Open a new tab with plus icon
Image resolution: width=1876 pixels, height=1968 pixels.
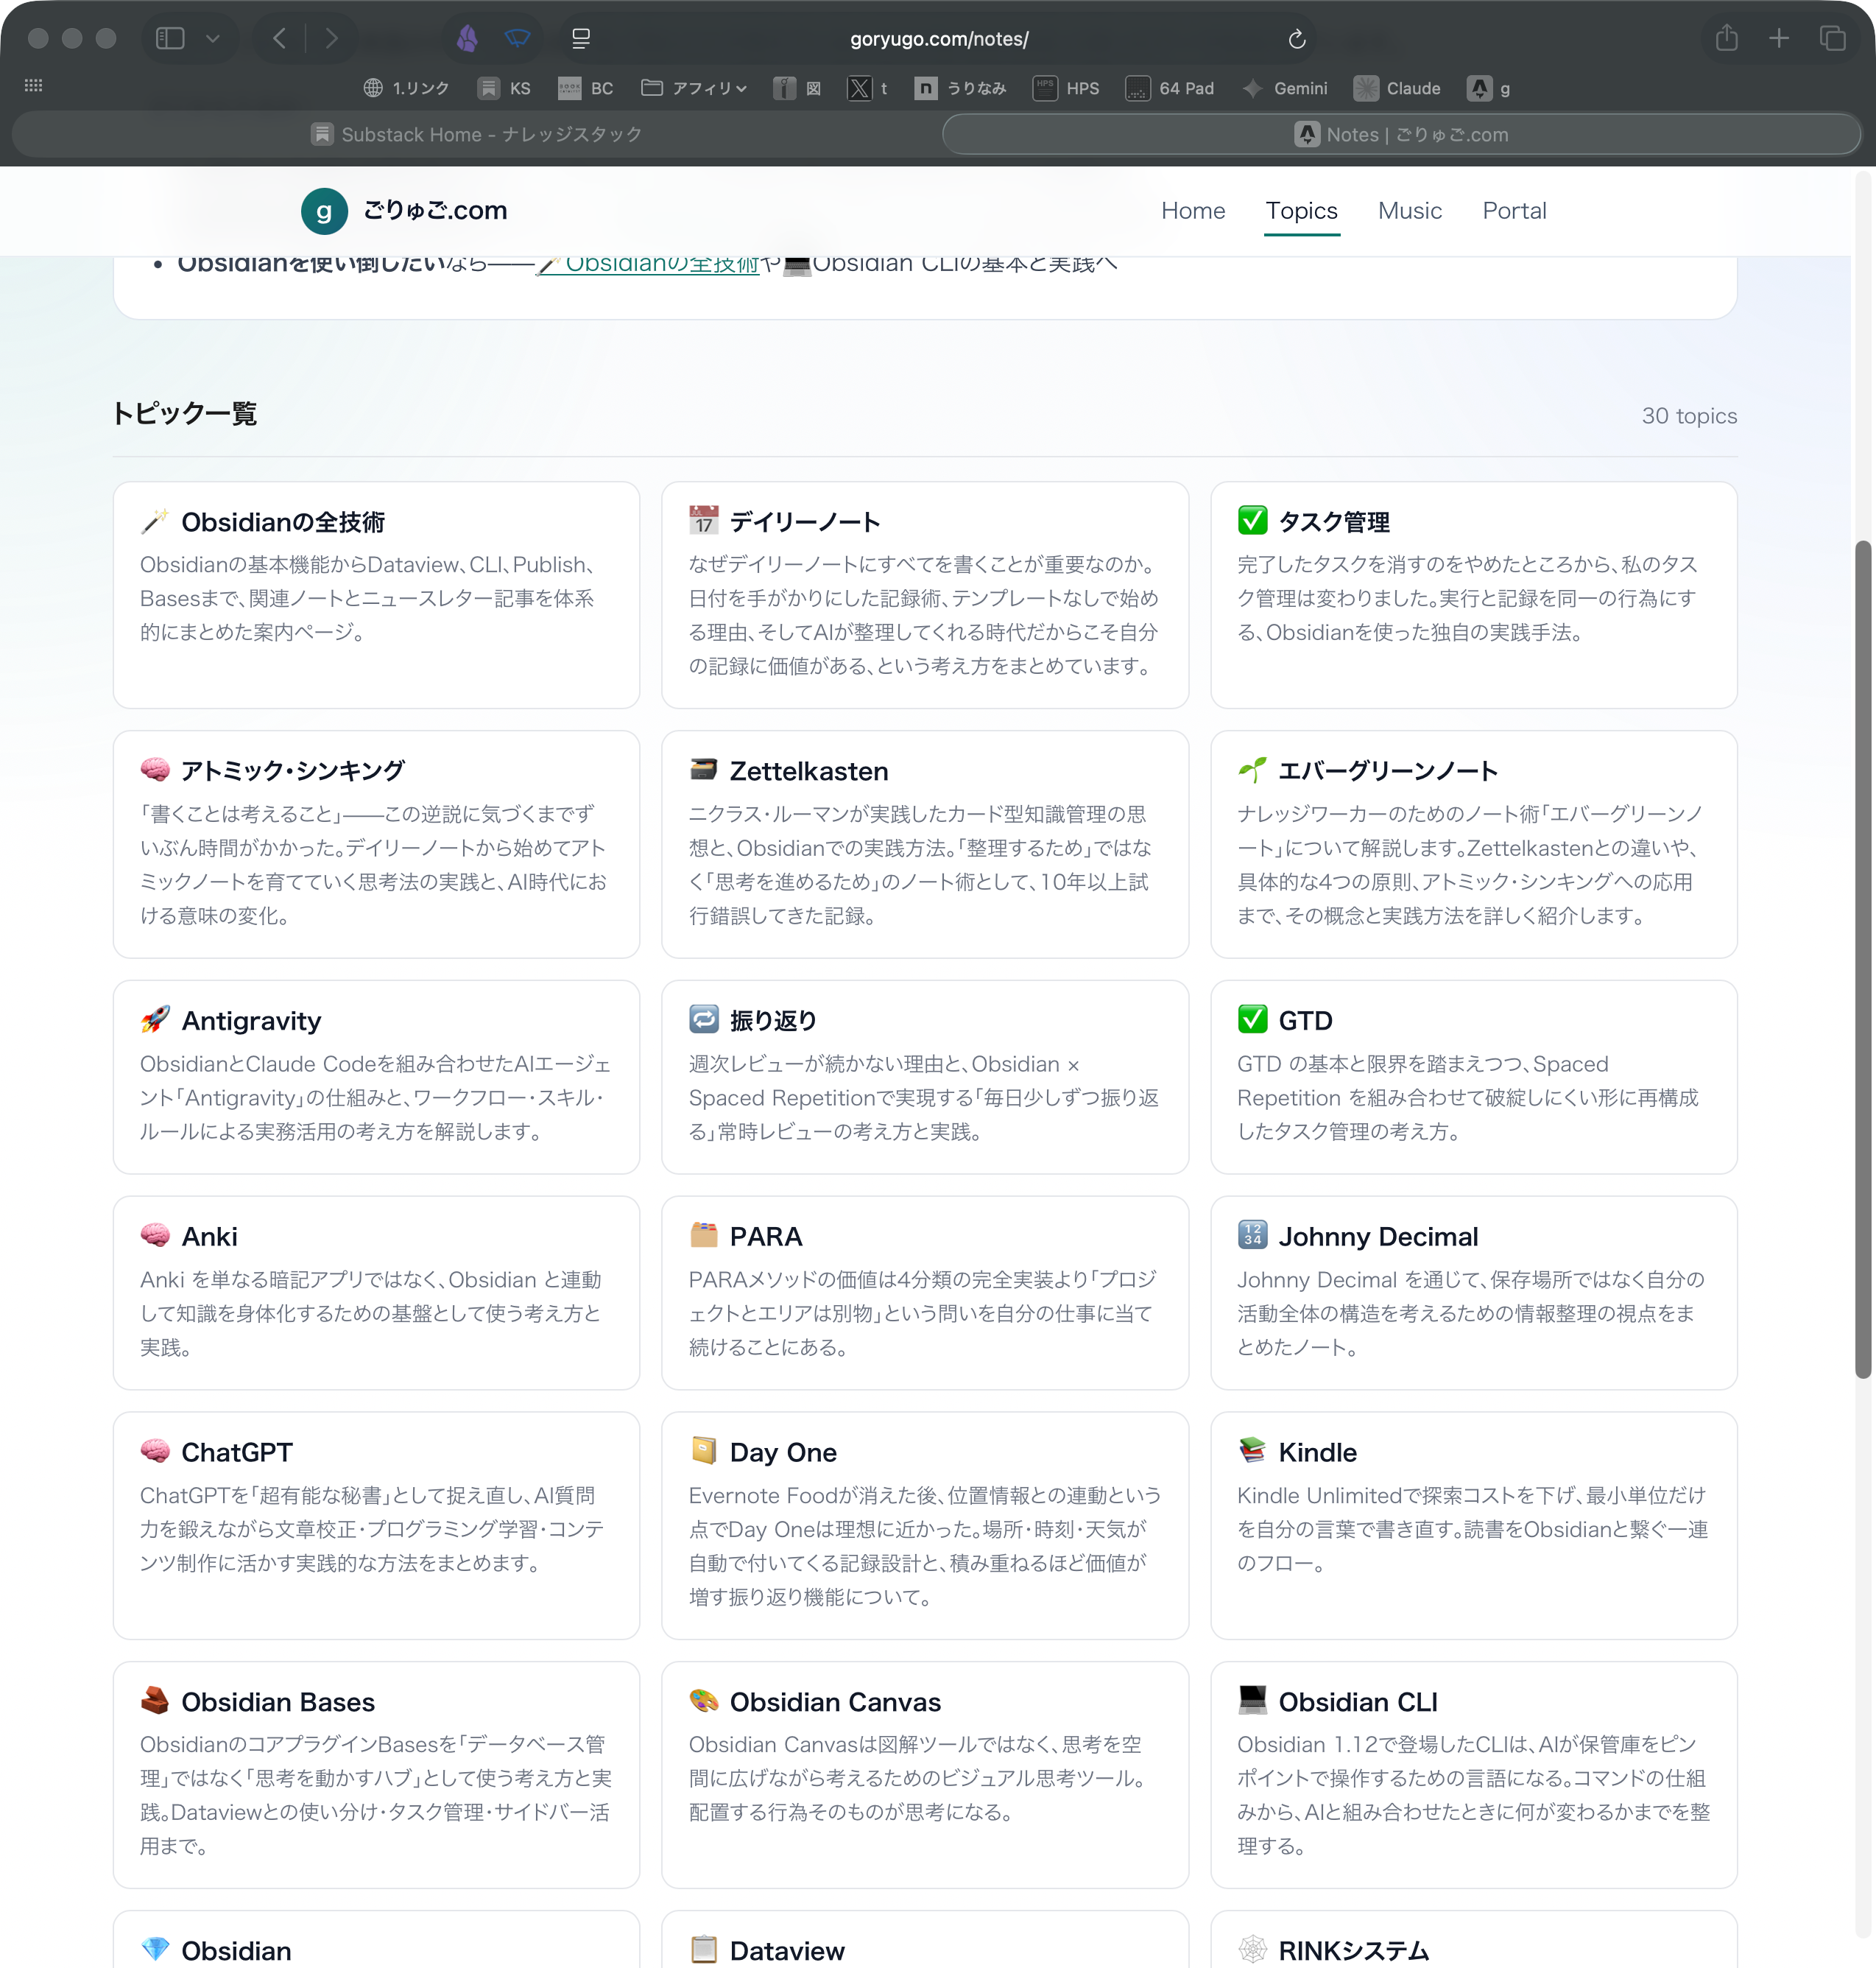click(x=1778, y=38)
